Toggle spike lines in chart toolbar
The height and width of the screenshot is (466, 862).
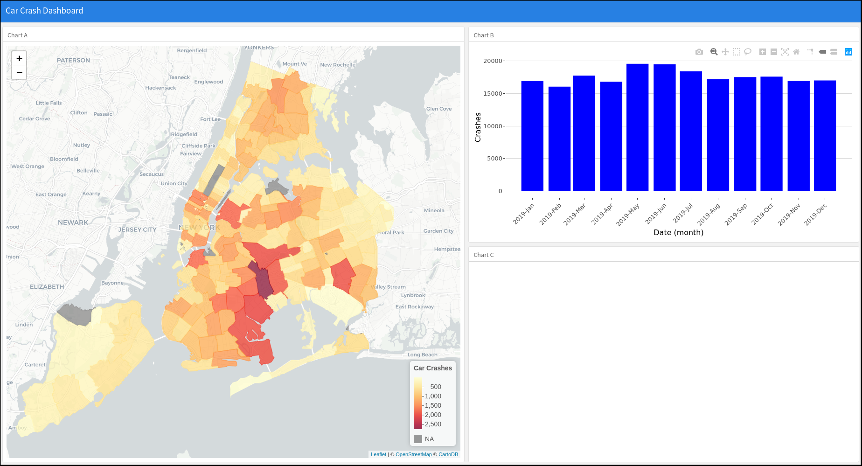pos(811,52)
